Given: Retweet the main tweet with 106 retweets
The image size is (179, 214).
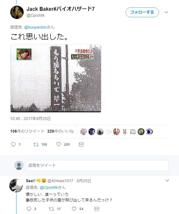Looking at the screenshot, I should click(x=36, y=144).
